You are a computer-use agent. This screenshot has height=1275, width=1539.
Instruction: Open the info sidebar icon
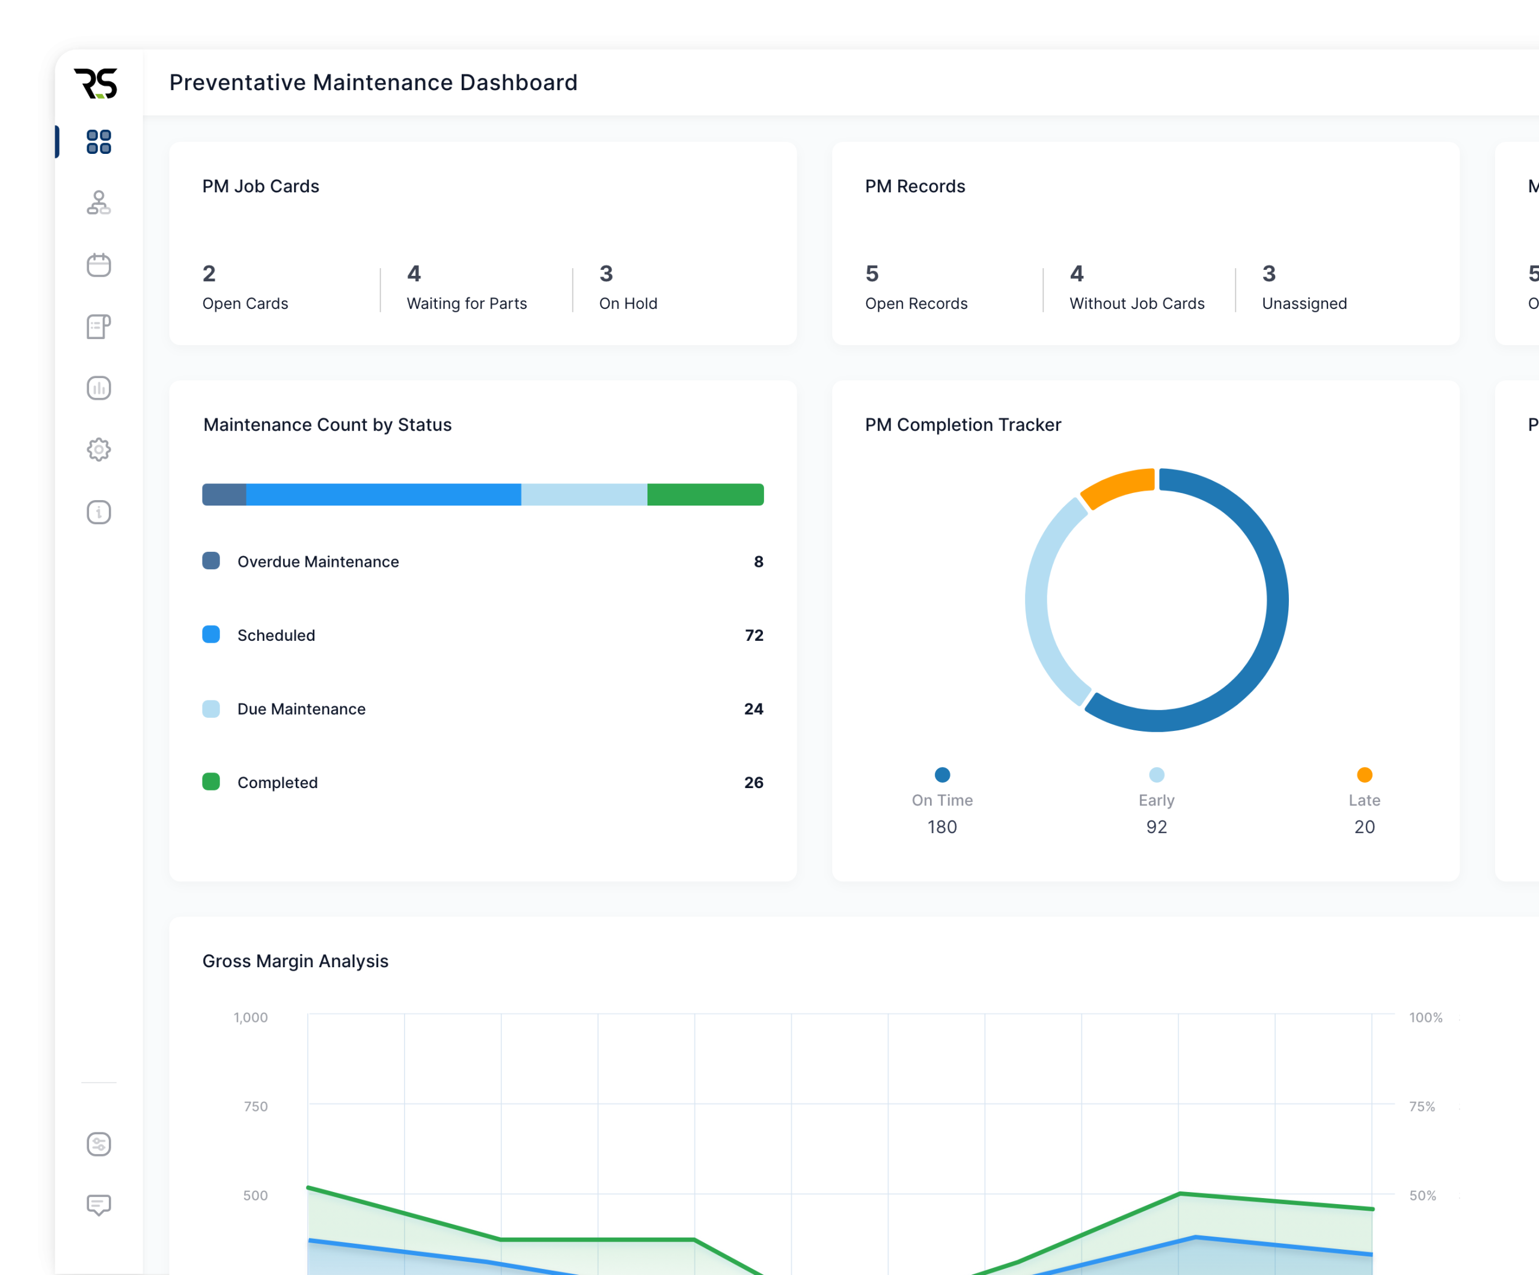(x=99, y=512)
